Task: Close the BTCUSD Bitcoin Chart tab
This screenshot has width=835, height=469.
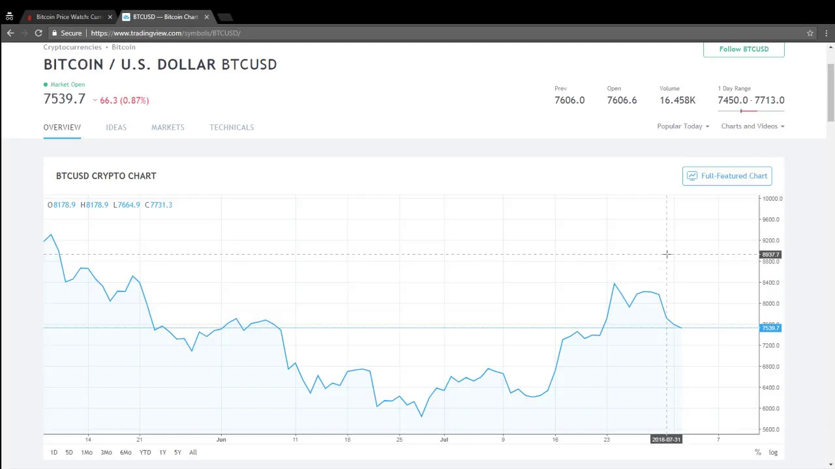Action: tap(207, 17)
